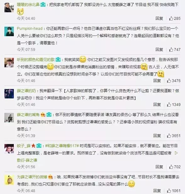The height and width of the screenshot is (194, 185).
Task: Like 薛之谦的奶's comment with 1349 likes
Action: coord(169,105)
